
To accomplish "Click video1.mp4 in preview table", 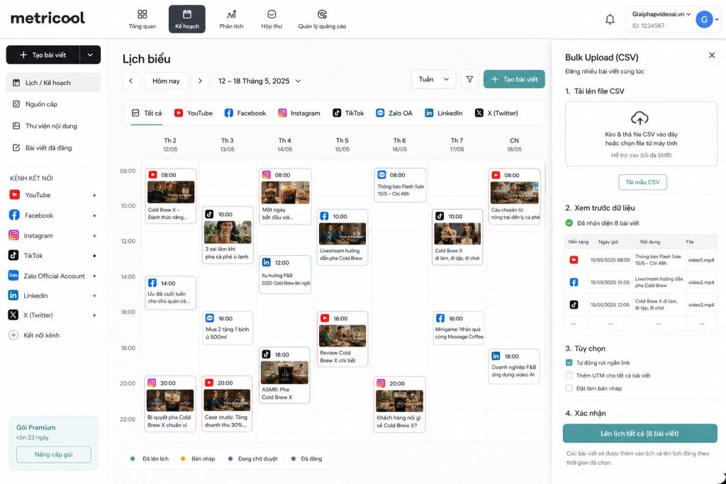I will 701,260.
